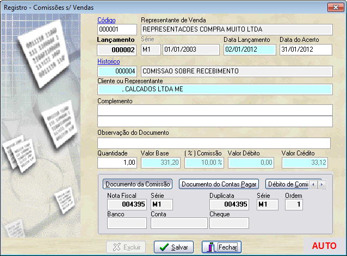Switch to Documento da Comissão tab

point(138,184)
